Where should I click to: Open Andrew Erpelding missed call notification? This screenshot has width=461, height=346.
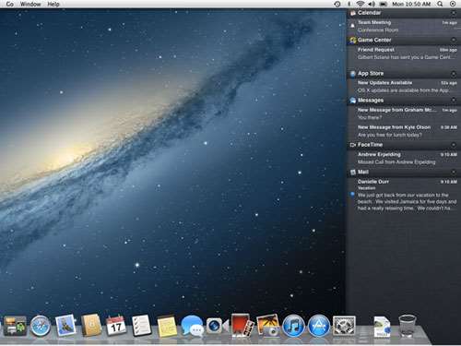(x=404, y=158)
